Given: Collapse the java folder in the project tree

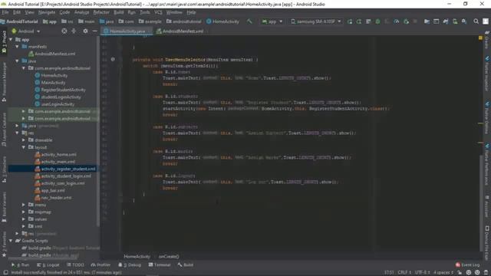Looking at the screenshot, I should 17,61.
